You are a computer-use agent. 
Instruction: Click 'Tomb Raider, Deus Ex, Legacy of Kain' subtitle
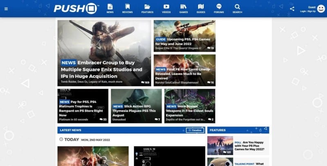(92, 82)
